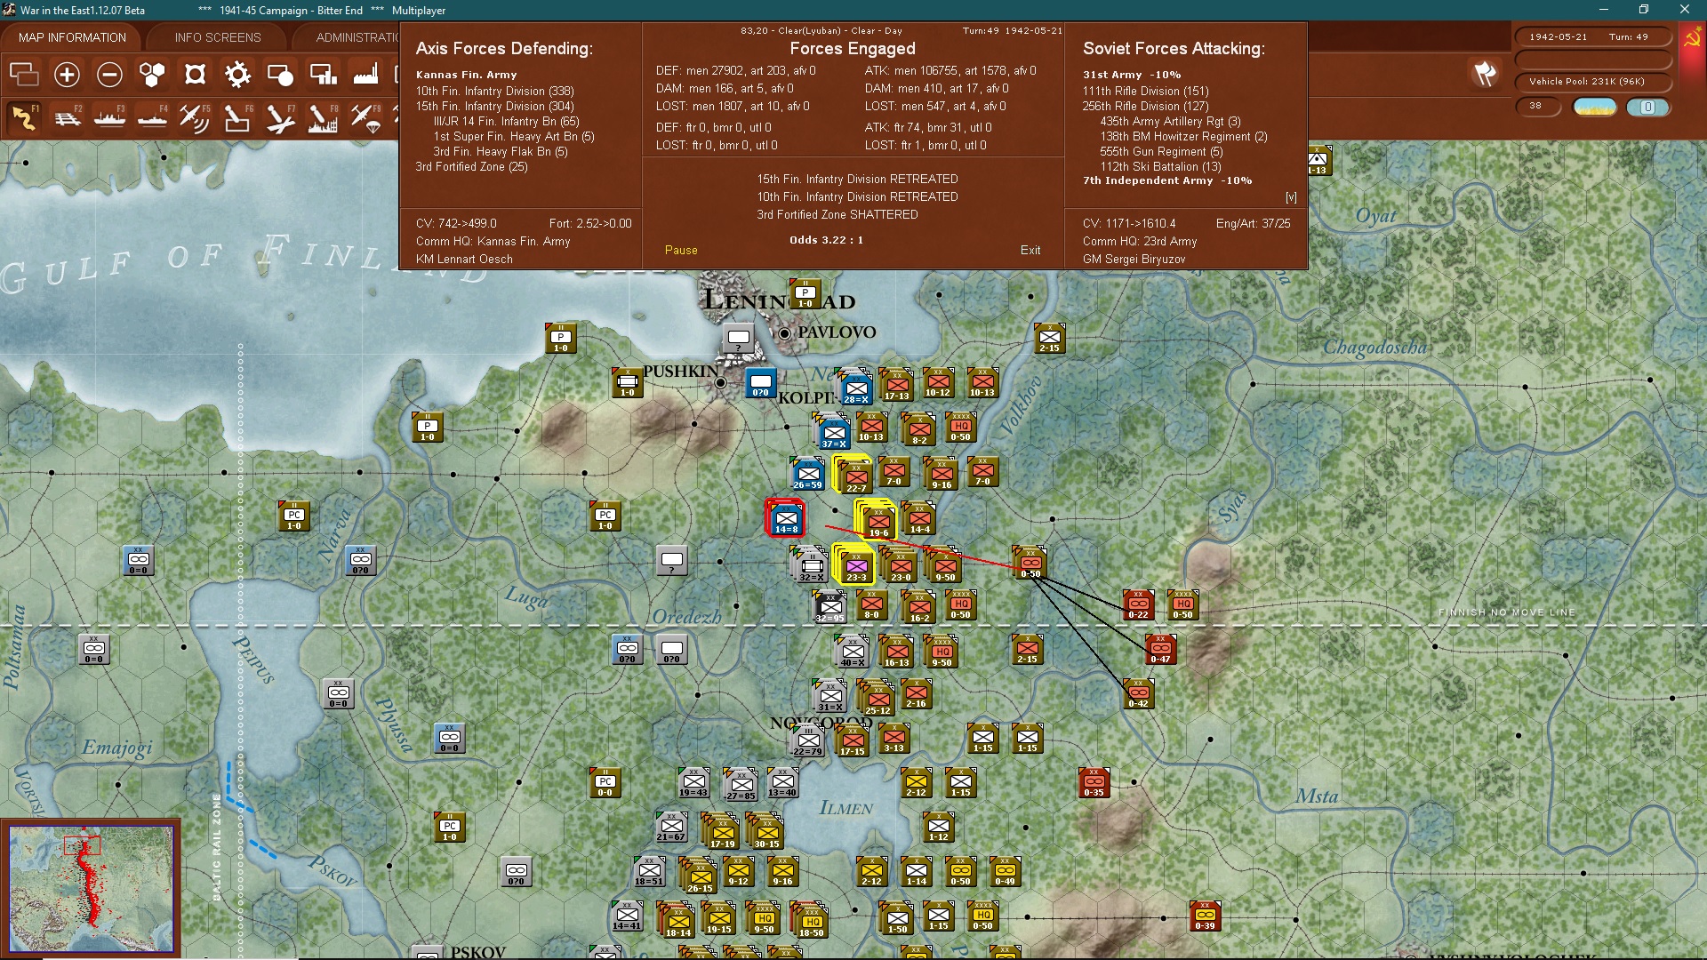Click 256th Rifle Division (127) entry

pos(1145,107)
